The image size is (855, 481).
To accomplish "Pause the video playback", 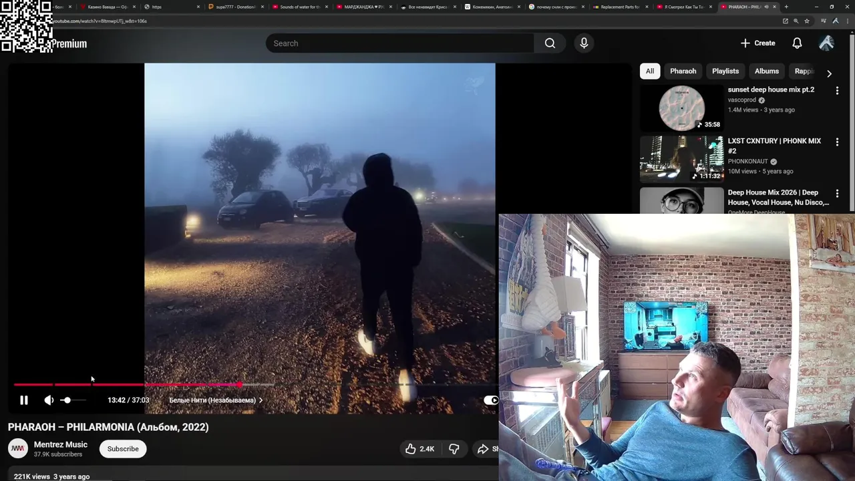I will (x=23, y=400).
